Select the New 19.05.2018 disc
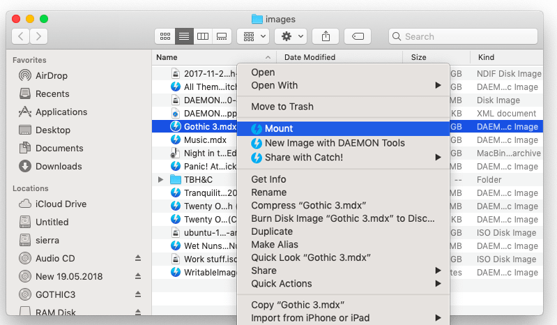This screenshot has height=325, width=557. click(69, 276)
